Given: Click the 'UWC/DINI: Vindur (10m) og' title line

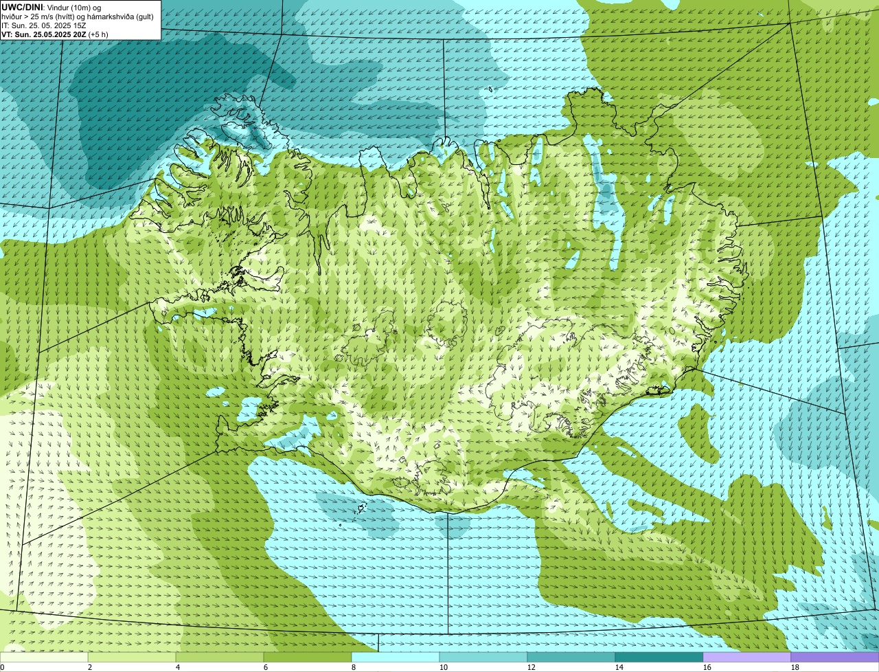Looking at the screenshot, I should coord(52,7).
